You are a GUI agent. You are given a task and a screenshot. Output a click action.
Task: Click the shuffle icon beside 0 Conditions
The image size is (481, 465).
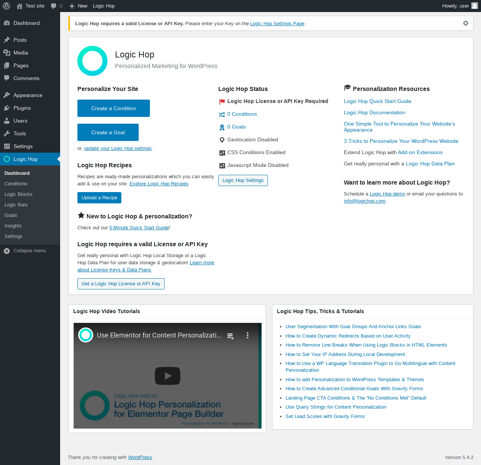[222, 114]
